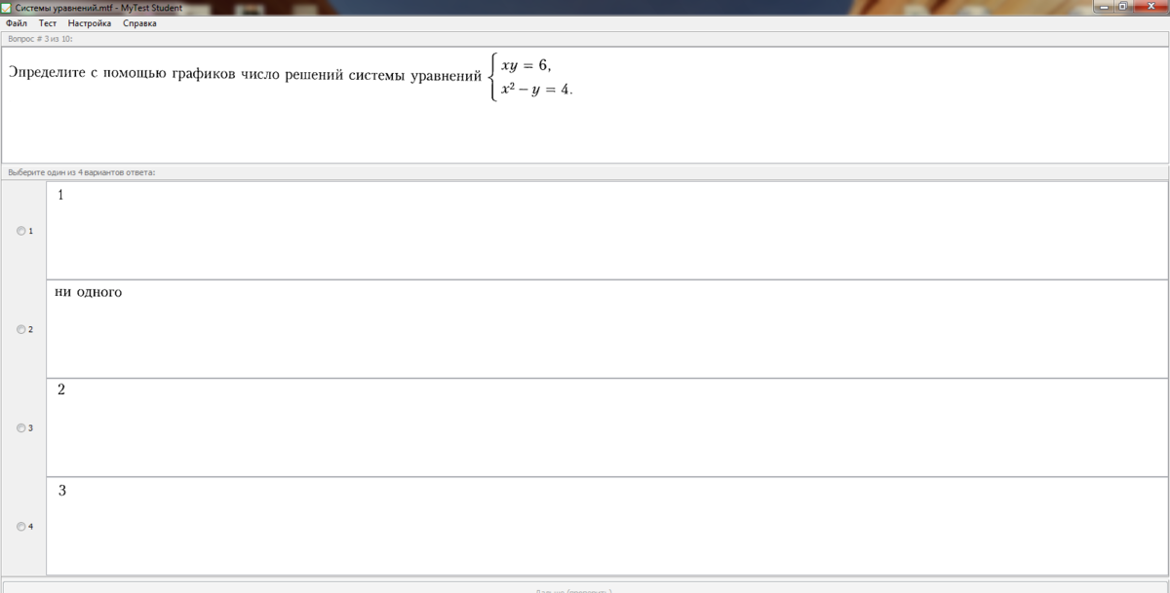The width and height of the screenshot is (1170, 593).
Task: Open the Тест menu
Action: [x=48, y=23]
